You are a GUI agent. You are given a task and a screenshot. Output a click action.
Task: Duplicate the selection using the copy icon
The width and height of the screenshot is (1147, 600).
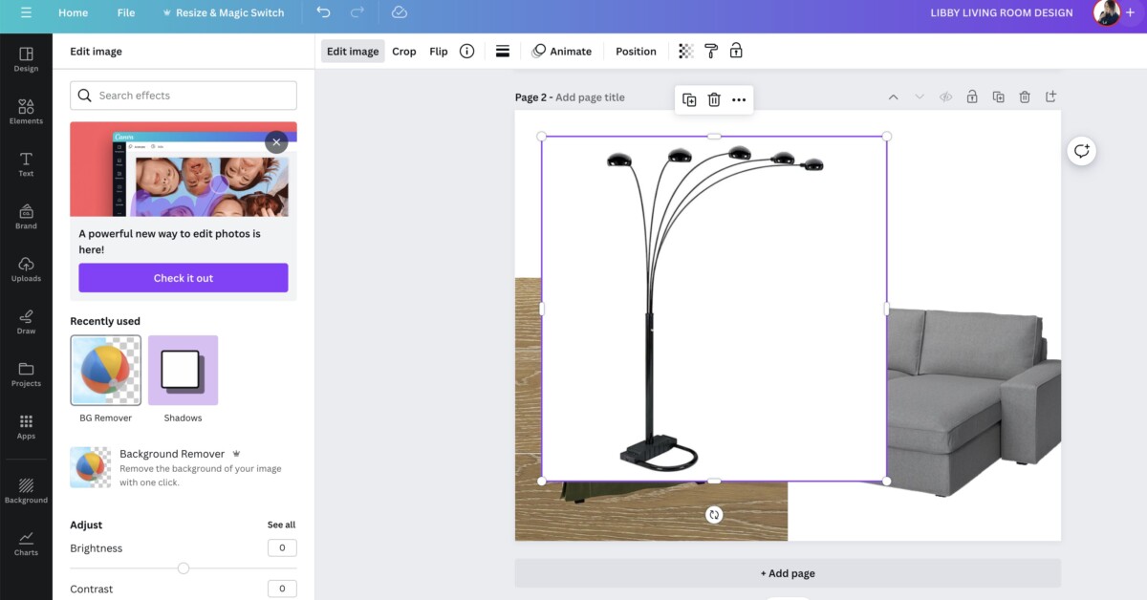(689, 97)
